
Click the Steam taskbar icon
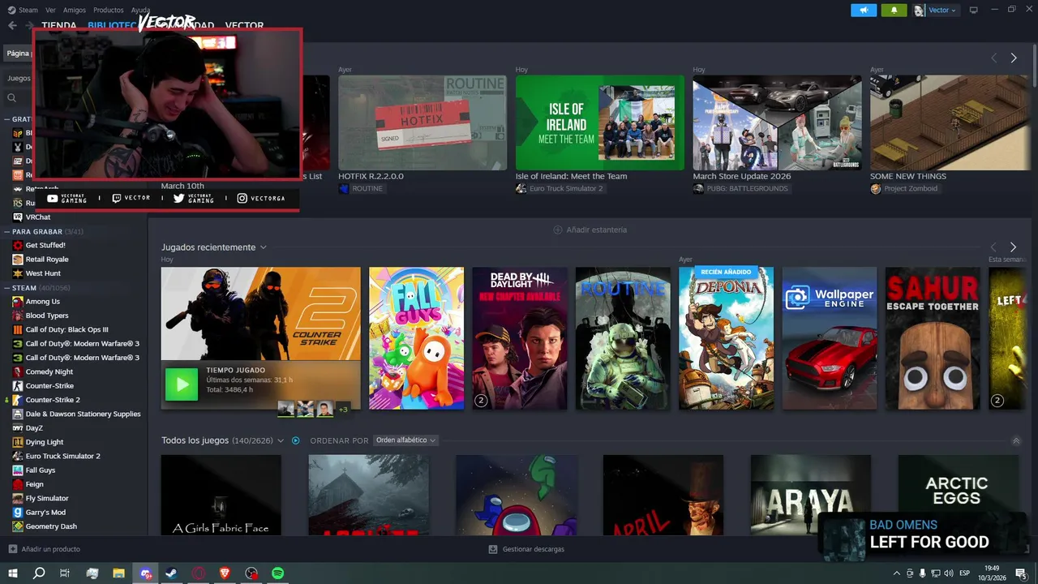pos(172,573)
